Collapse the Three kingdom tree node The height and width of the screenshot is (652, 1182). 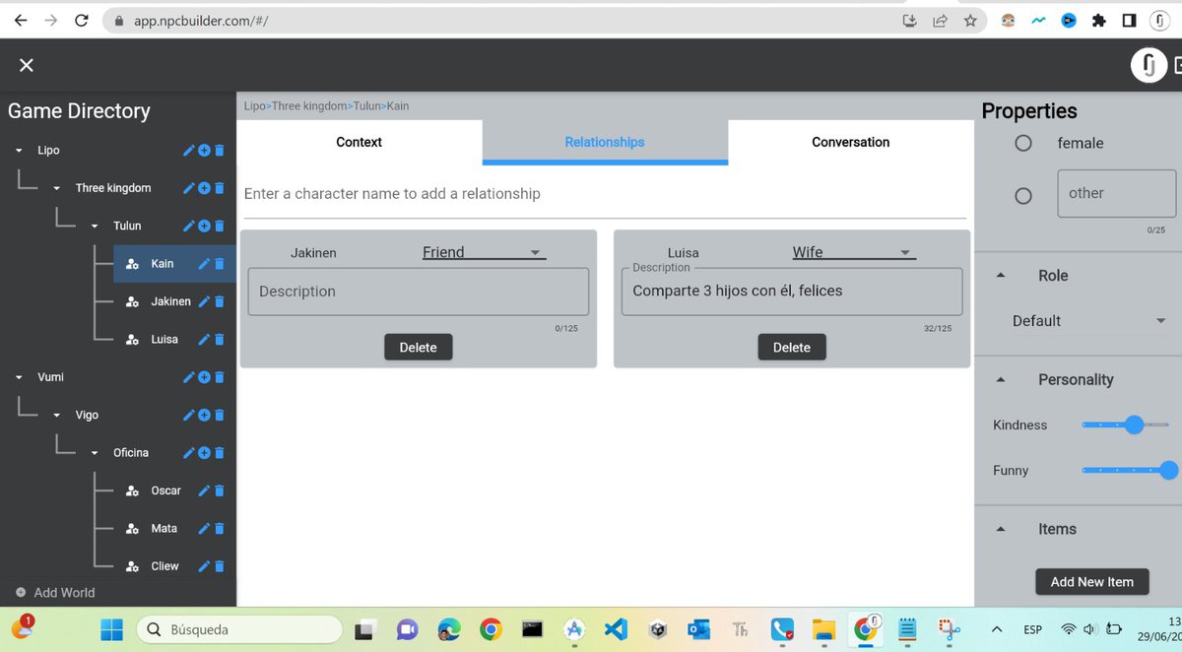57,188
